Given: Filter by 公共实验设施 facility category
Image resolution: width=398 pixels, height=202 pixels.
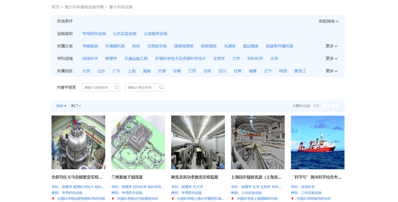Looking at the screenshot, I should click(125, 34).
